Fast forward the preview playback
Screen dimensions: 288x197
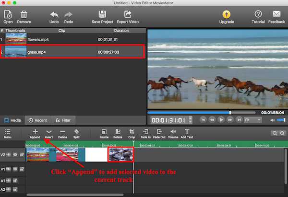coord(230,120)
